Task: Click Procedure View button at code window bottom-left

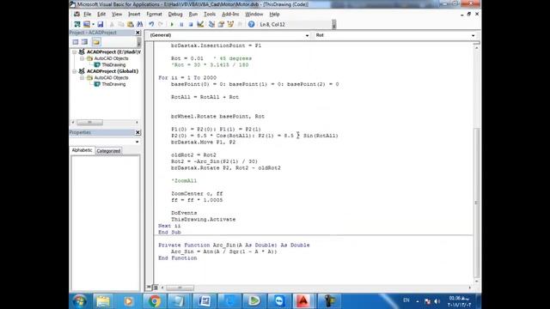Action: (149, 288)
